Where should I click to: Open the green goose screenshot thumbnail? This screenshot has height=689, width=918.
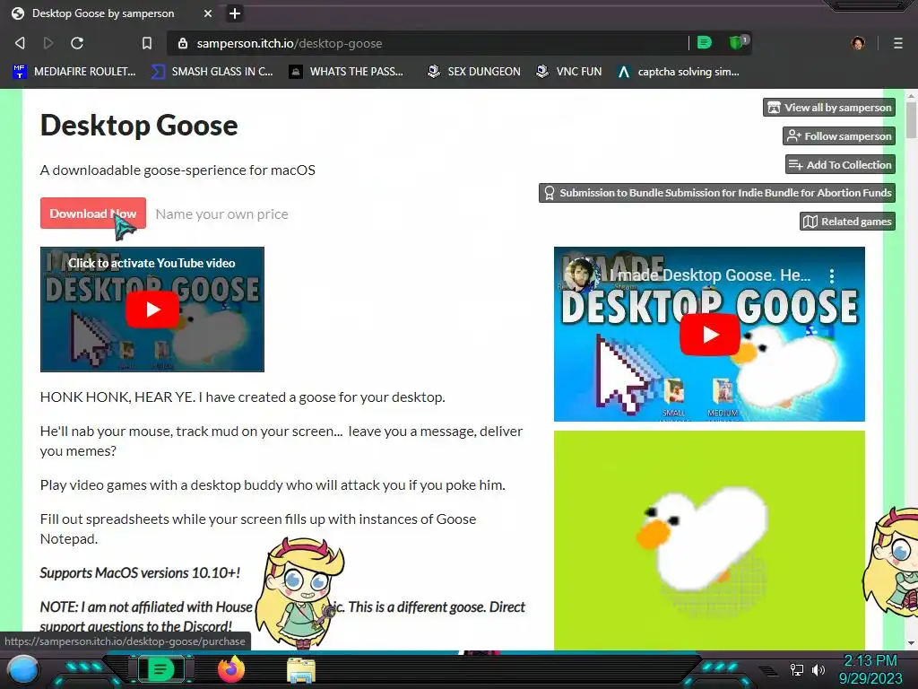pos(709,539)
